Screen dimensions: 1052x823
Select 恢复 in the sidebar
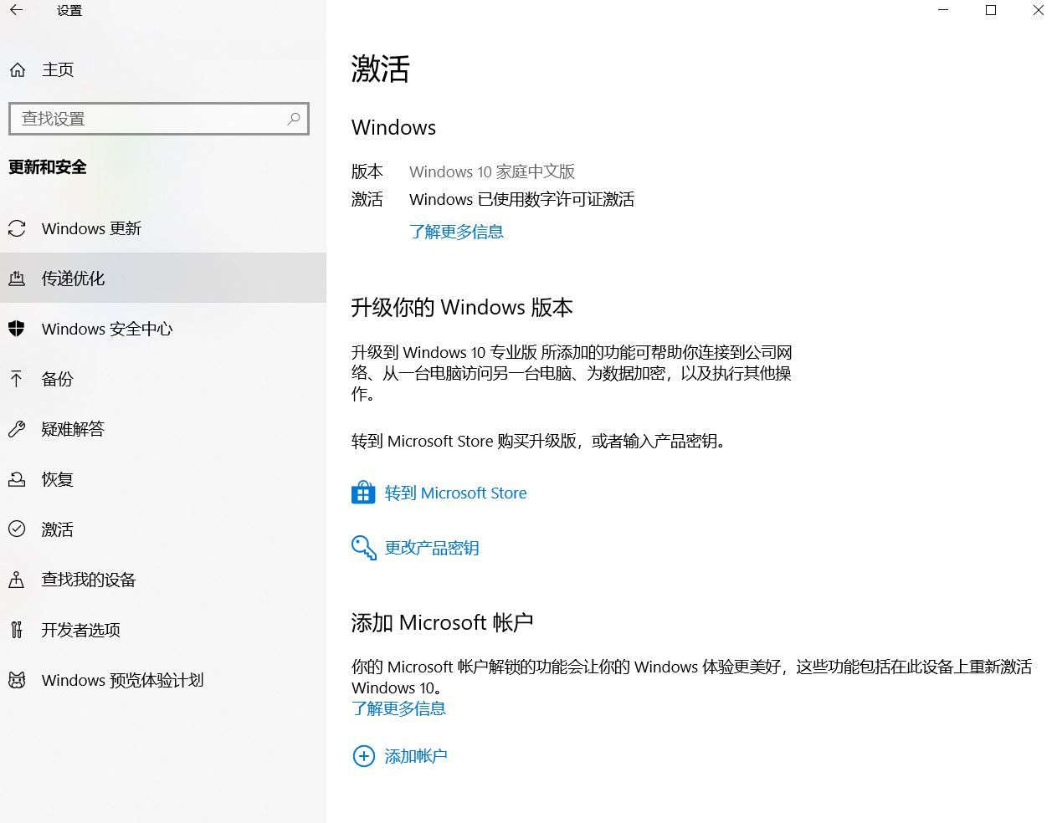pyautogui.click(x=163, y=479)
